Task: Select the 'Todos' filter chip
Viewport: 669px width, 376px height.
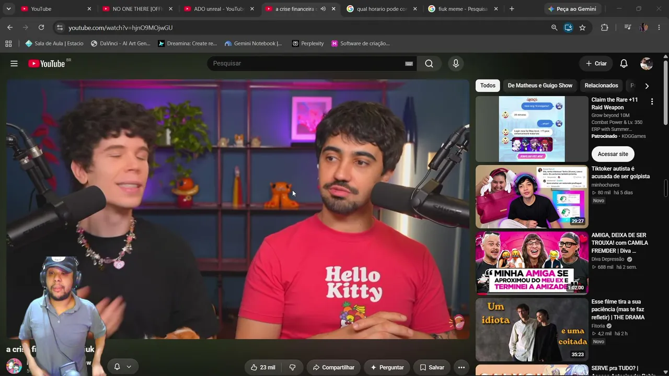Action: (x=488, y=86)
